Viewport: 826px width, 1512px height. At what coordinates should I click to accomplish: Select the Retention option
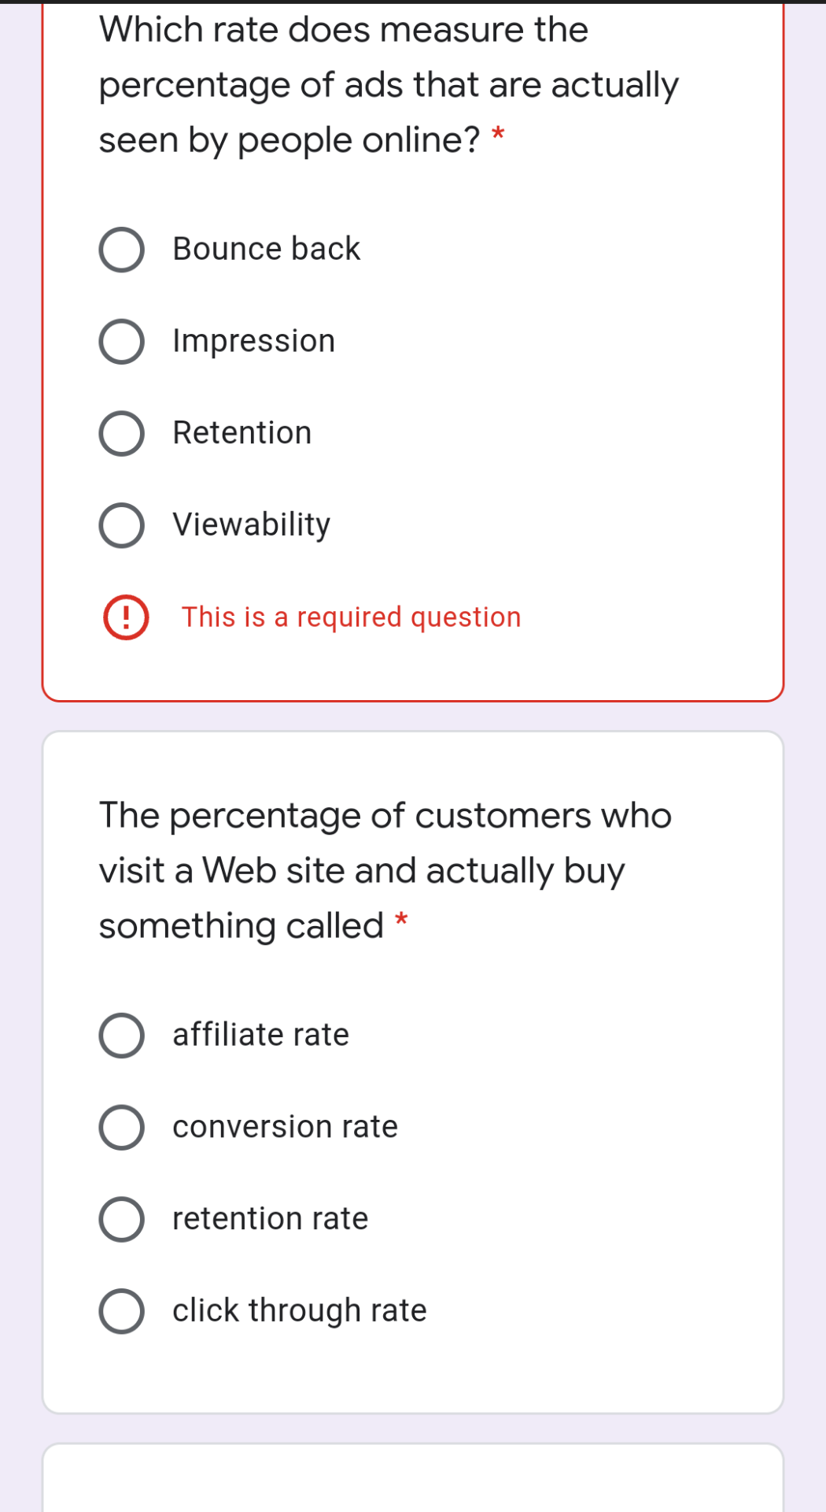click(122, 432)
